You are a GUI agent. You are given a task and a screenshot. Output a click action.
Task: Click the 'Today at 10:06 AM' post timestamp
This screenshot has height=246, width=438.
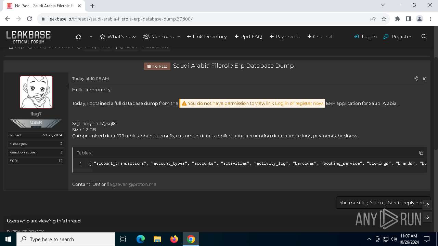pos(90,79)
